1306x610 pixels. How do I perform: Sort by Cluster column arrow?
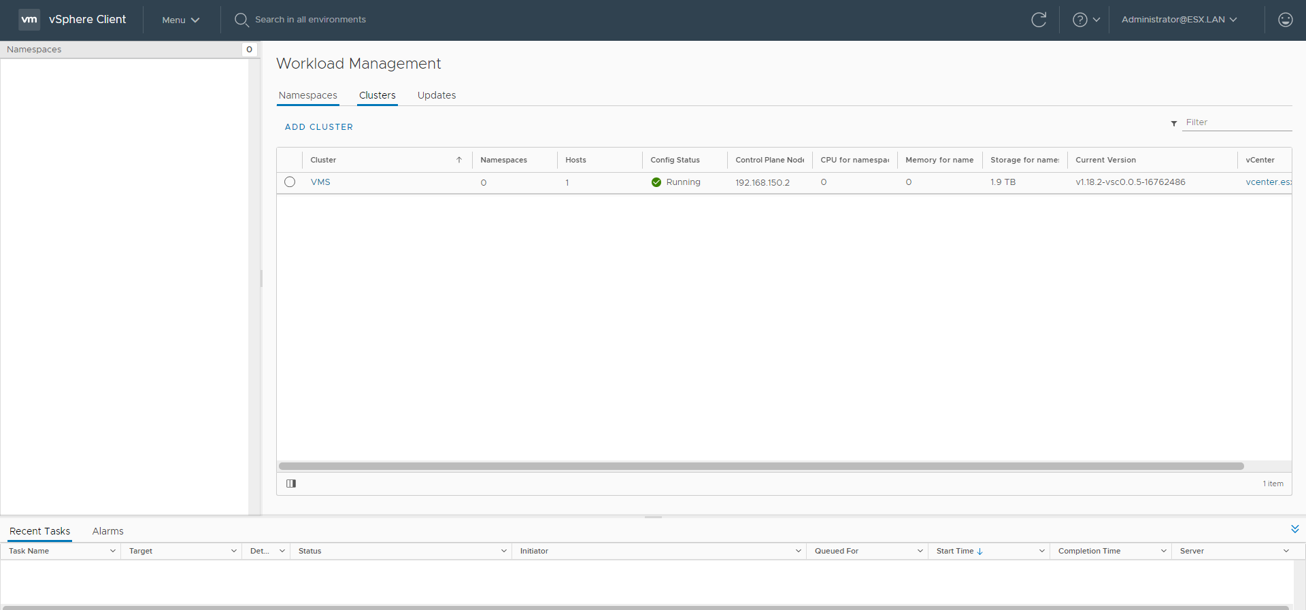pyautogui.click(x=459, y=160)
